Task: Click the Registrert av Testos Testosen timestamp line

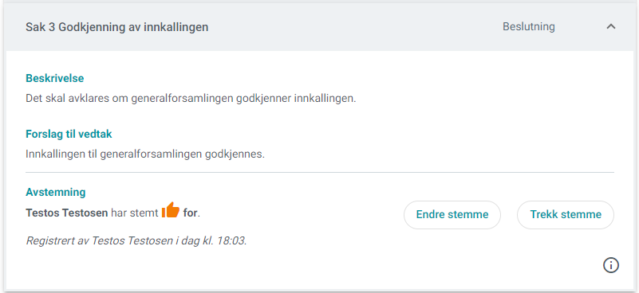Action: point(136,241)
